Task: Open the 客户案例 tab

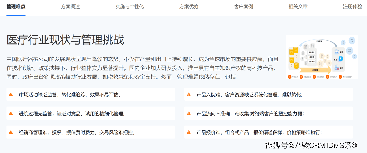Action: pos(243,7)
